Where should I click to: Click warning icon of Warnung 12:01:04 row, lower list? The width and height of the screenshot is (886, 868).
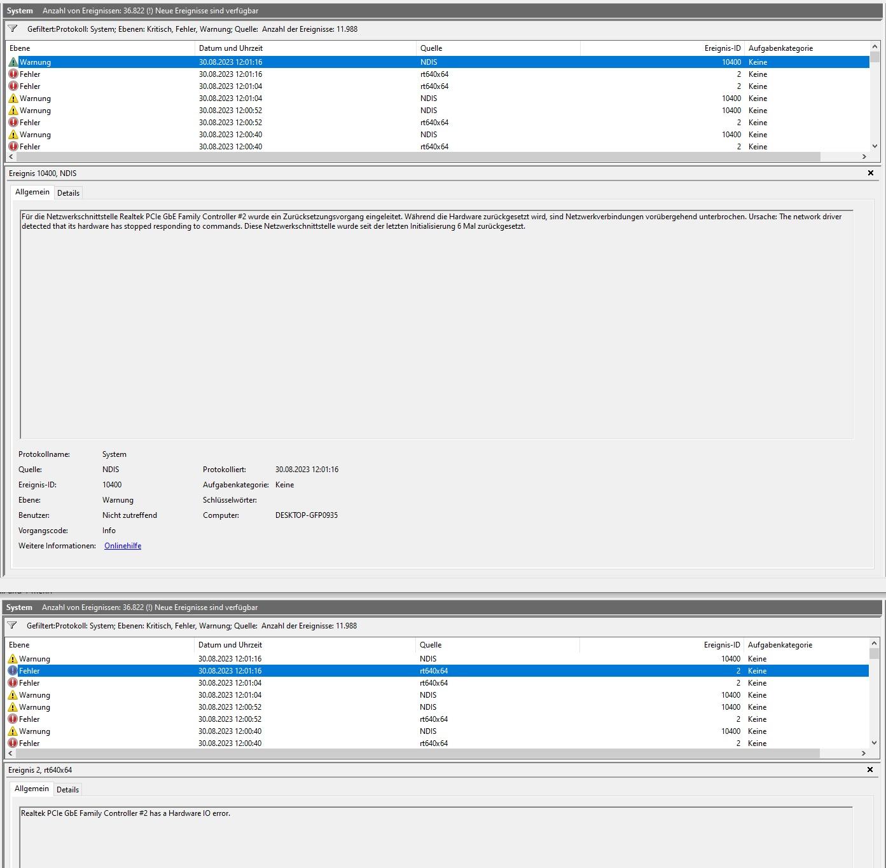[x=13, y=695]
